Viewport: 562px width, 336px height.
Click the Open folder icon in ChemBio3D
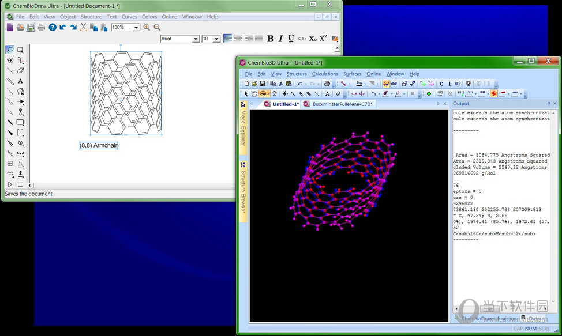254,84
